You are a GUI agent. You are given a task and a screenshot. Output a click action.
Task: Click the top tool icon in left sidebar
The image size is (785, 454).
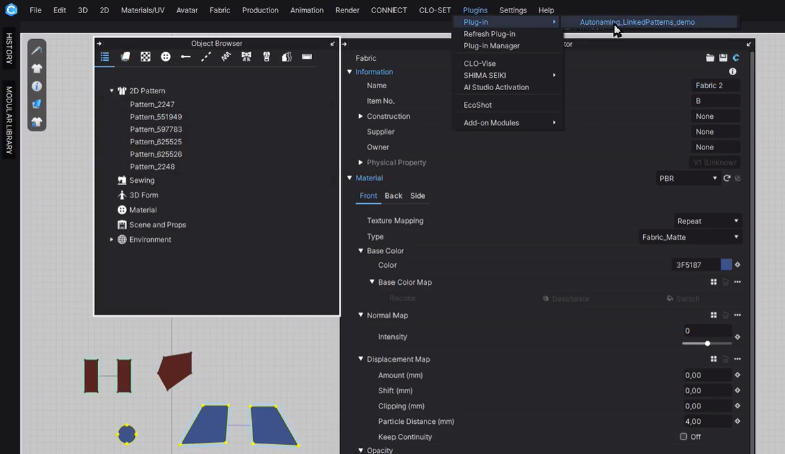click(37, 50)
